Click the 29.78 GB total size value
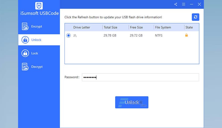The image size is (222, 128). pos(110,35)
